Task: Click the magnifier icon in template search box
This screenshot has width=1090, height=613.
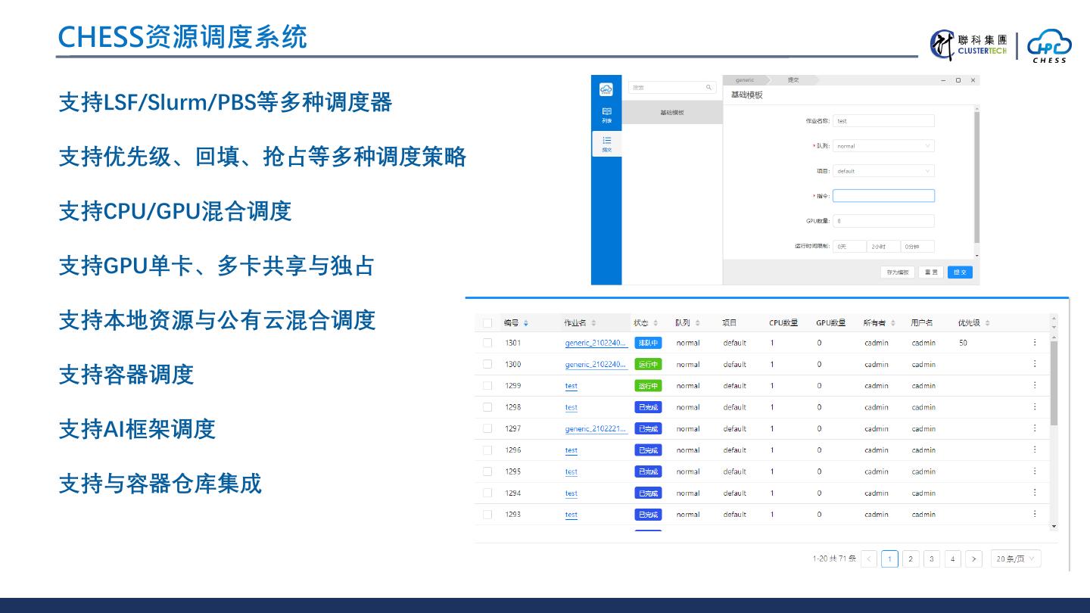Action: pyautogui.click(x=709, y=88)
